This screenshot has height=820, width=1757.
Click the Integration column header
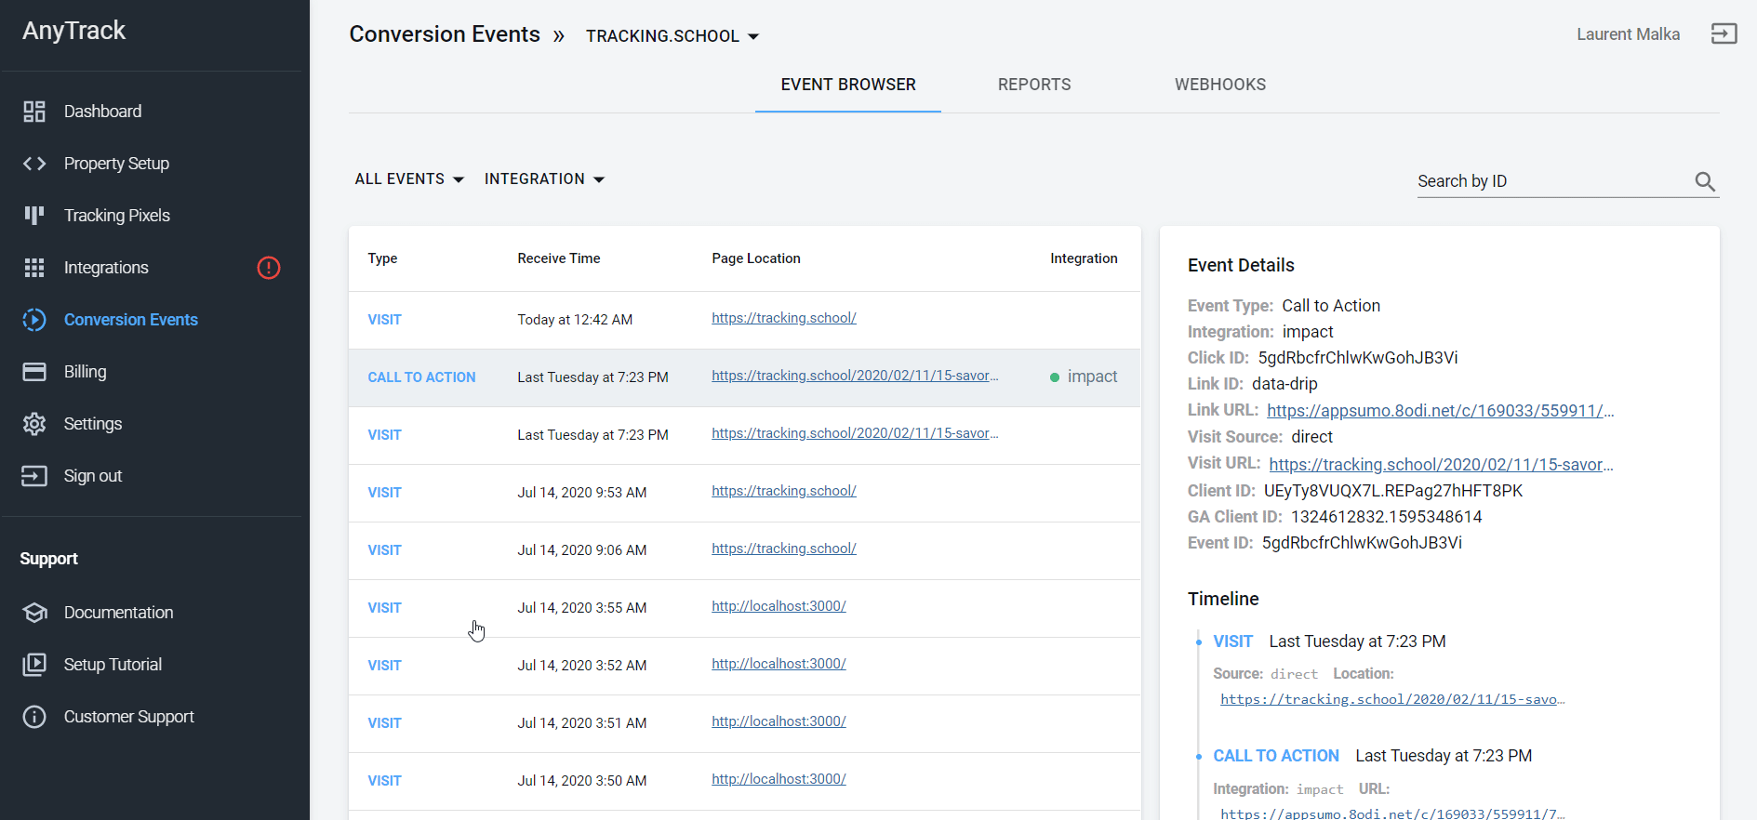tap(1084, 258)
